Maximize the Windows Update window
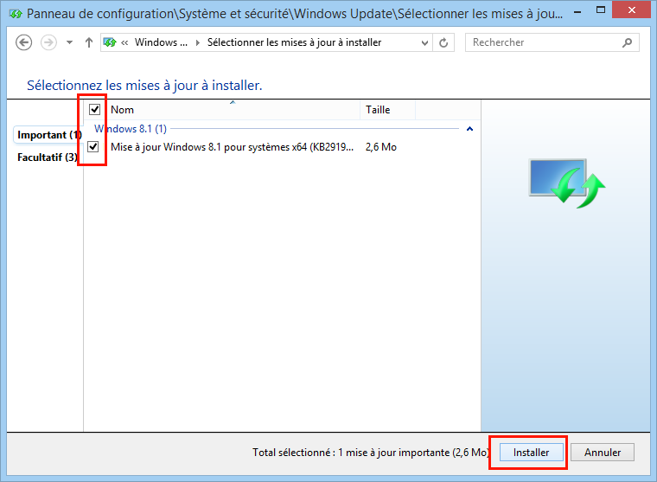657x482 pixels. click(601, 10)
